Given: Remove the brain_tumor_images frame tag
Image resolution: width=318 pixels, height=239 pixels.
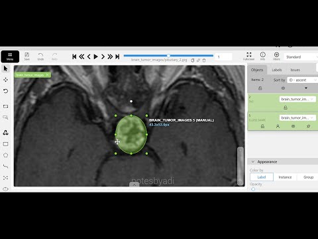Looking at the screenshot, I should (47, 75).
